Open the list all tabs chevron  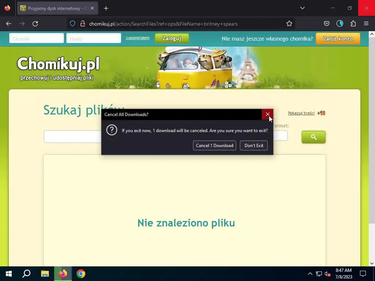pyautogui.click(x=302, y=8)
